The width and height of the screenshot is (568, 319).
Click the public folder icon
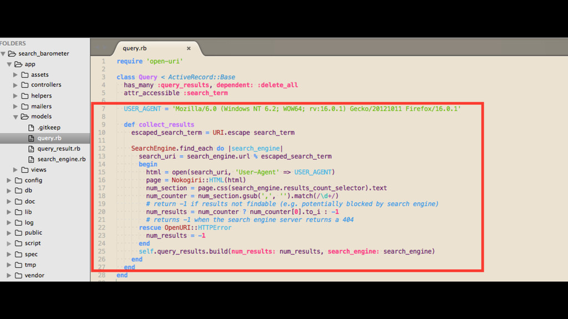18,233
